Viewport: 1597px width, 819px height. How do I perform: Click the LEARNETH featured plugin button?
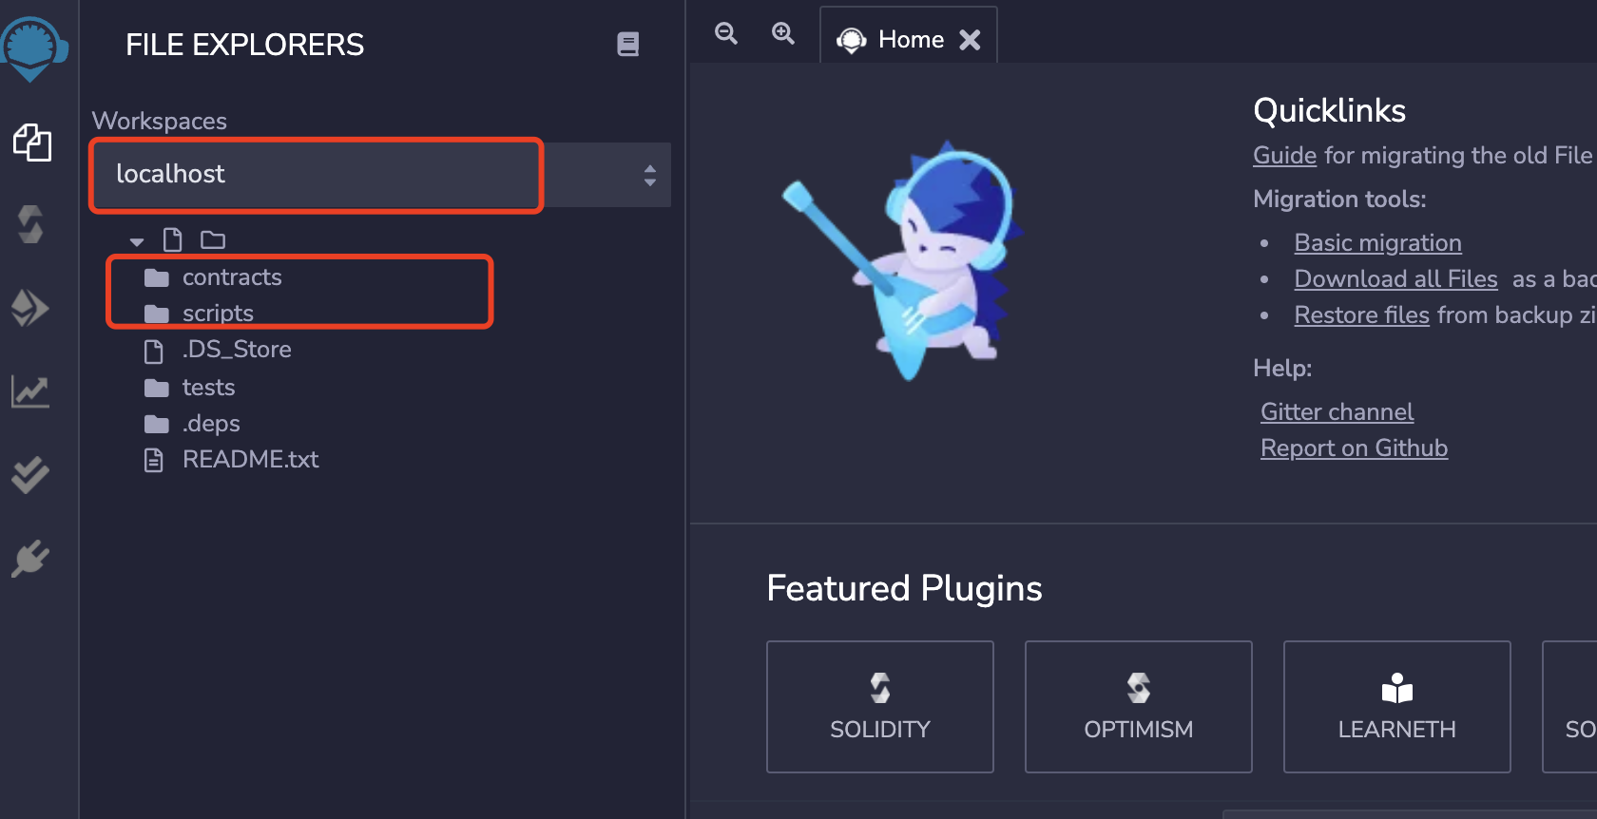(1396, 707)
